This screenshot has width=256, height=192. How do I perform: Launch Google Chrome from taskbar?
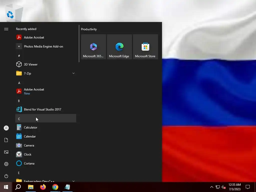pos(55,187)
